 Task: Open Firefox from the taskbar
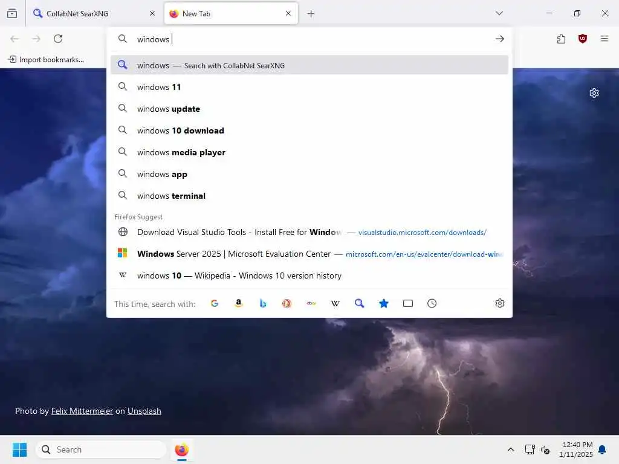point(181,449)
